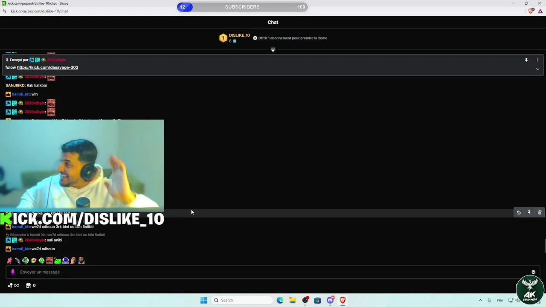
Task: Show hidden system tray icons
Action: tap(480, 300)
